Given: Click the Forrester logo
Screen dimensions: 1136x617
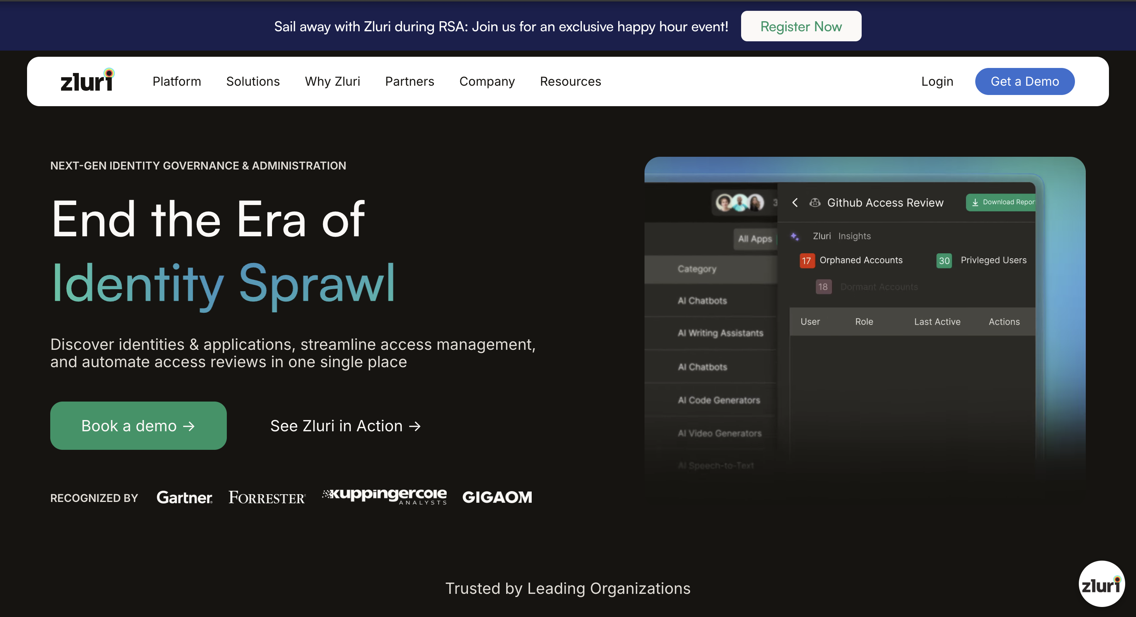Looking at the screenshot, I should pyautogui.click(x=266, y=497).
